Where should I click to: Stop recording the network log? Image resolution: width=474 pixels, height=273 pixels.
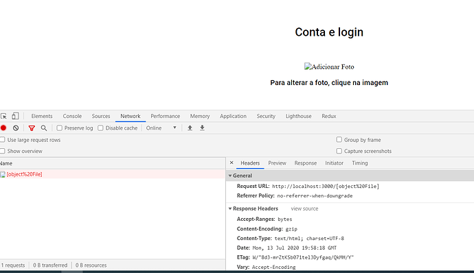(3, 128)
